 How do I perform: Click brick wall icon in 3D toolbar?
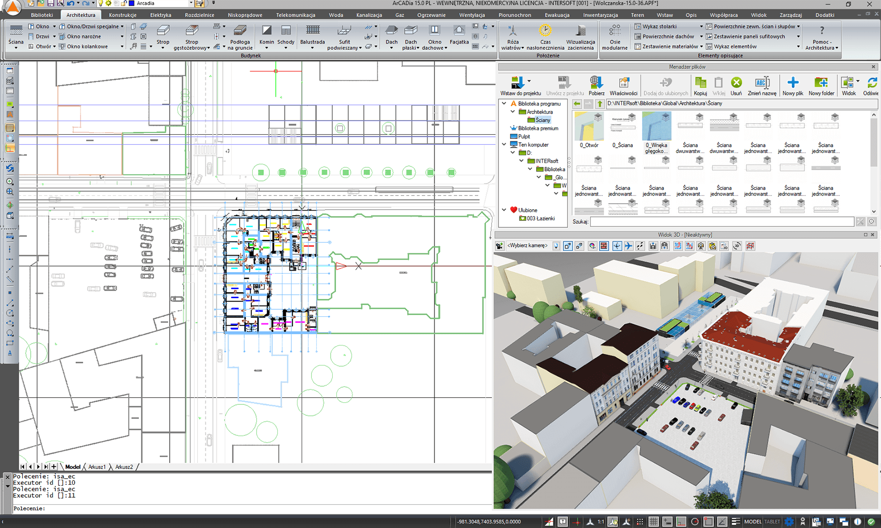[x=604, y=246]
